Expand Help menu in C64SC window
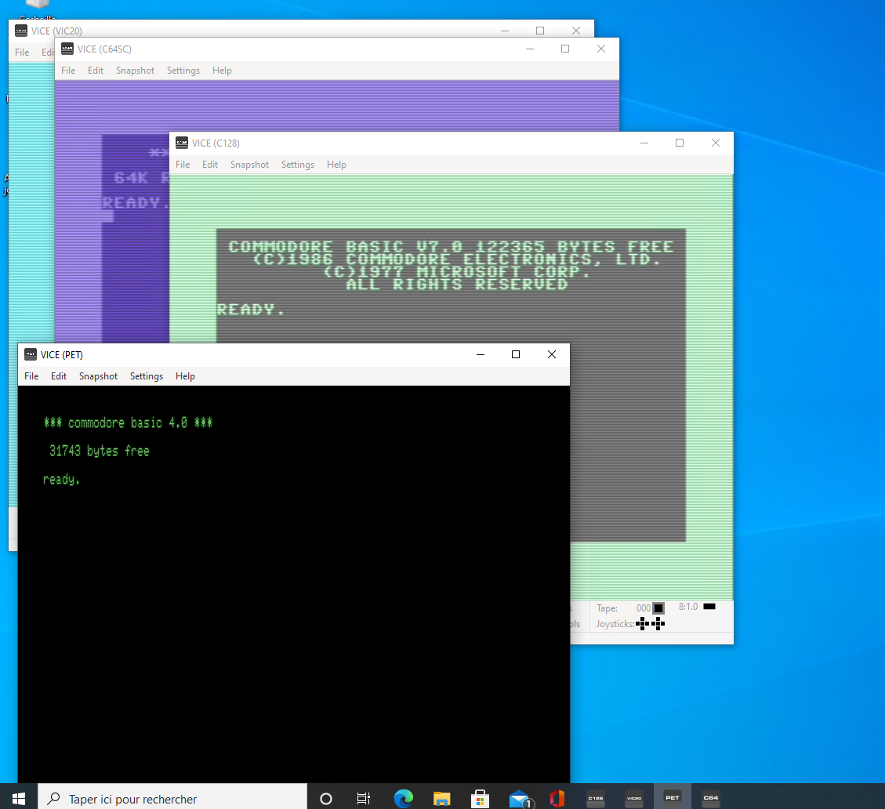 (x=222, y=71)
